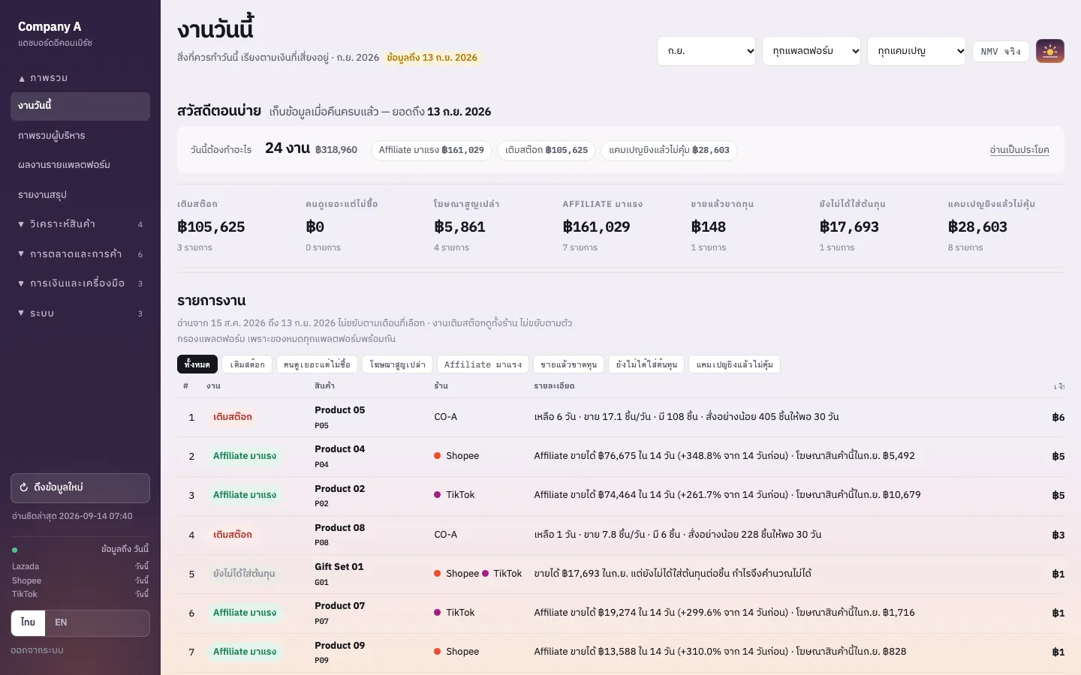Select the ยังไม่ได้ใส่ต้นทุน filter tab
The image size is (1081, 675).
tap(646, 364)
